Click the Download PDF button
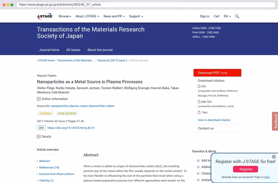 pos(218,73)
